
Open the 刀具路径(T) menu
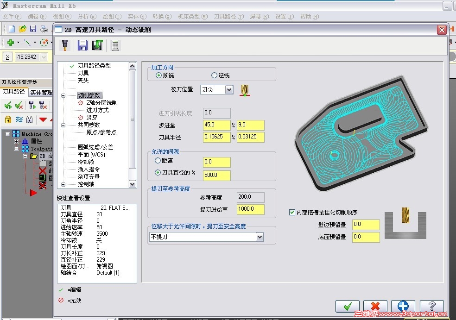(229, 17)
